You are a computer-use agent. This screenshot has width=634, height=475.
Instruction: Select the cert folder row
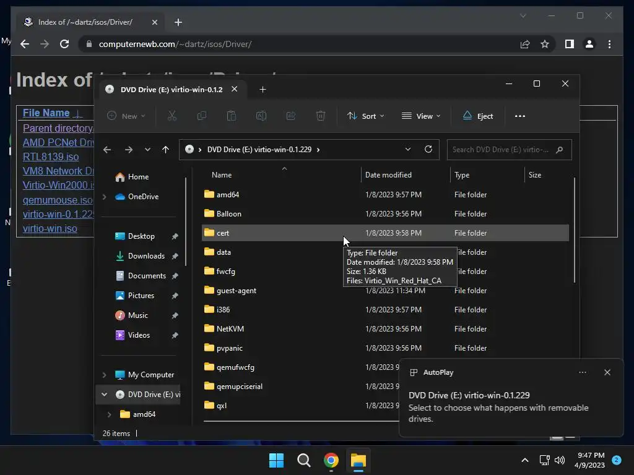pos(385,233)
